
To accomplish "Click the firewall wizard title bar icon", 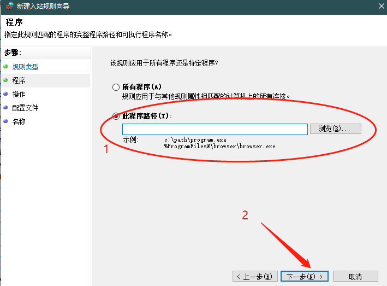I will pyautogui.click(x=9, y=6).
